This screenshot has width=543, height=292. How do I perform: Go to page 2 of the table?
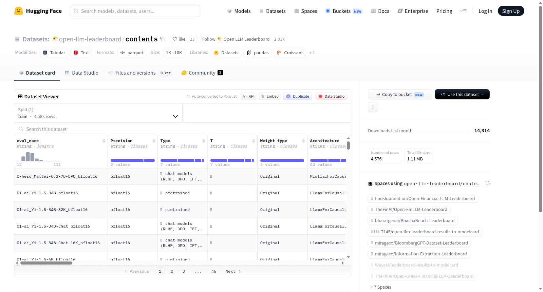click(x=172, y=271)
